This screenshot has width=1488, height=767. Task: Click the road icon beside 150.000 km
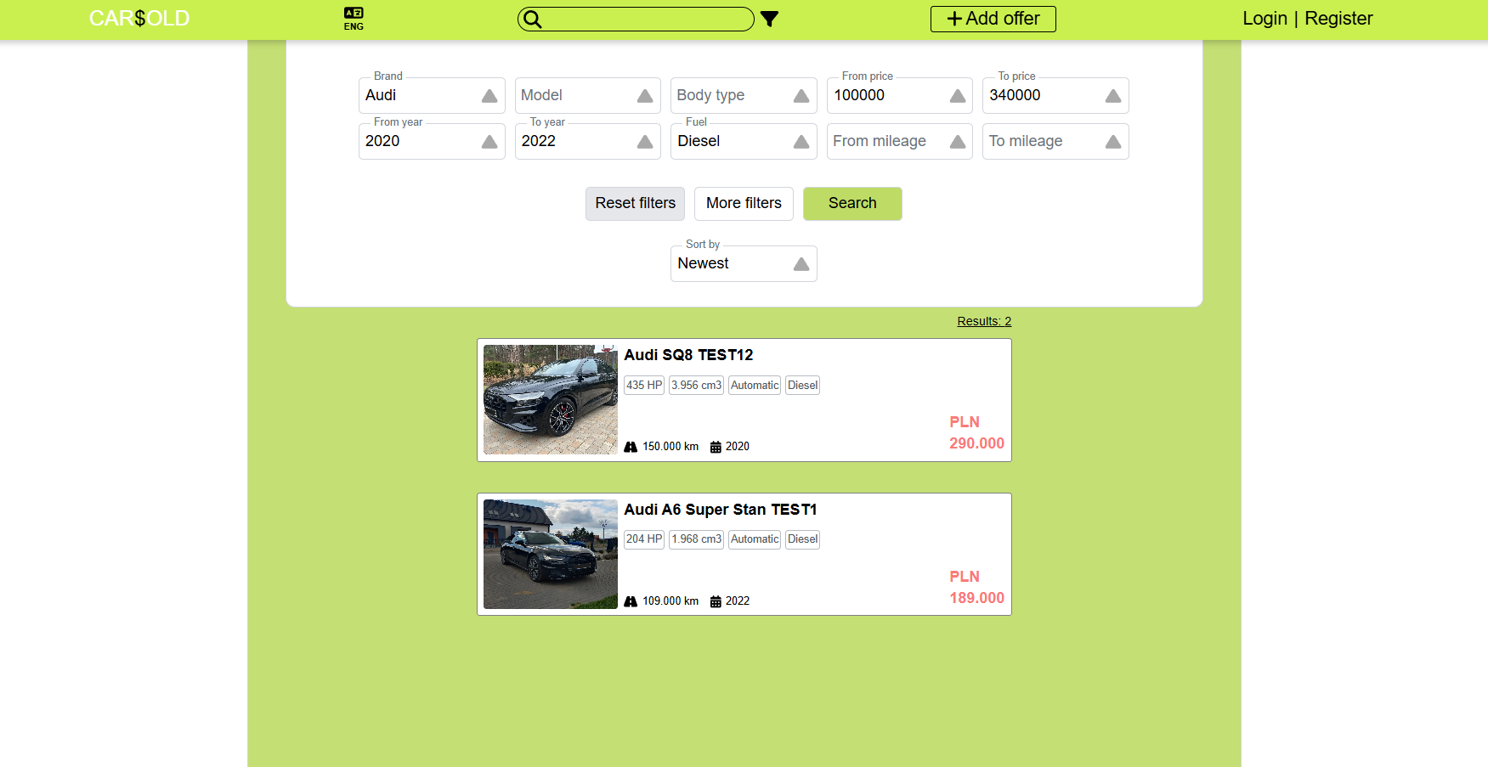click(x=631, y=447)
